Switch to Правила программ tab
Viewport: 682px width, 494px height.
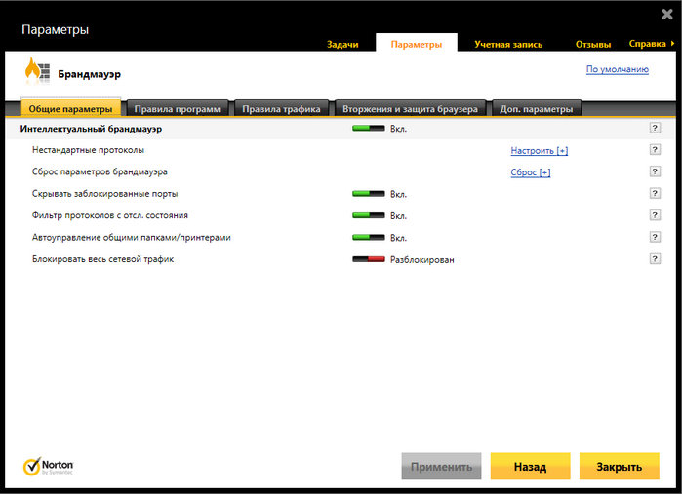(177, 108)
